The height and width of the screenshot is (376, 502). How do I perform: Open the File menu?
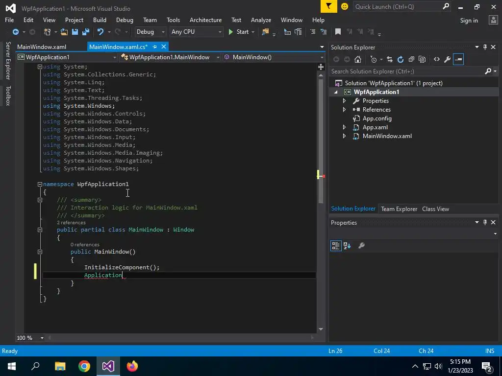click(9, 20)
